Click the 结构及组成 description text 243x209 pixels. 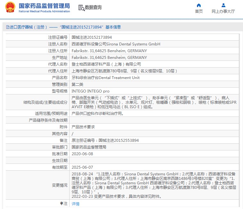(x=154, y=102)
